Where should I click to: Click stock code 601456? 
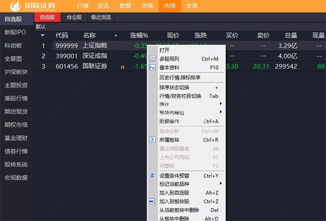coord(66,66)
